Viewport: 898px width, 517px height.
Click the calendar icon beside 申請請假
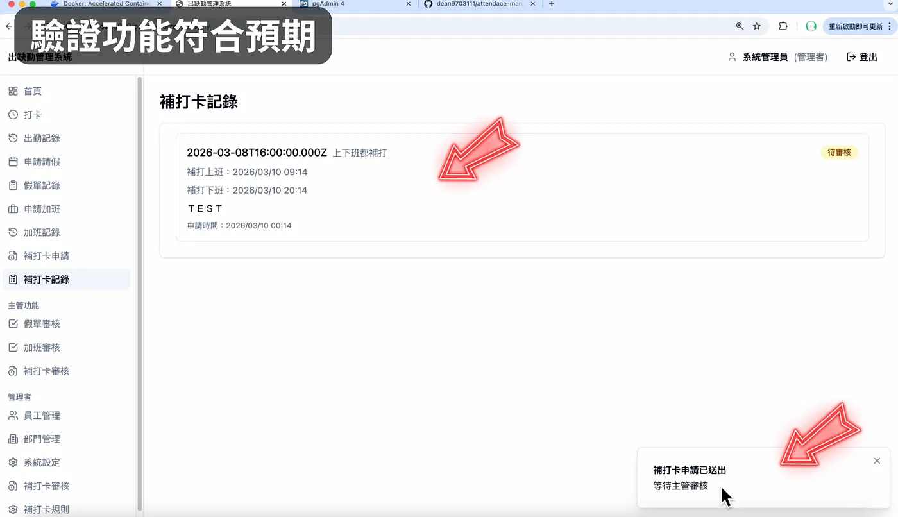[x=13, y=162]
